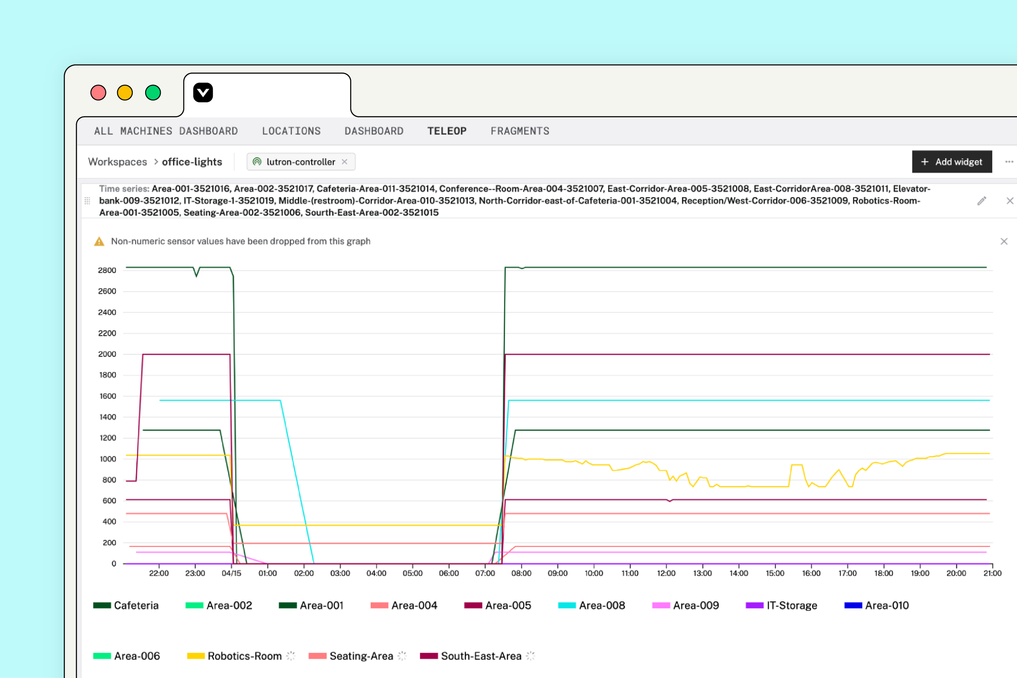Remove the time series widget with its X icon
Viewport: 1017px width, 678px height.
click(x=1010, y=201)
